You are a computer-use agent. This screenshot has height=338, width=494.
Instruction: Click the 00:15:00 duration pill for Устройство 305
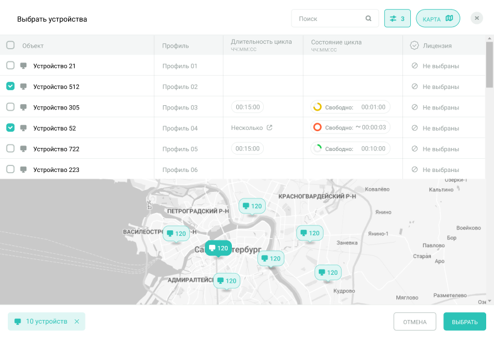click(x=248, y=107)
